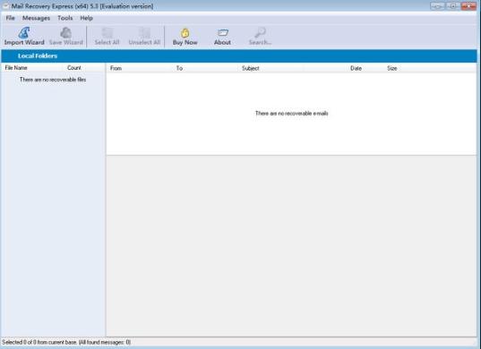Open the About dialog

click(x=222, y=37)
